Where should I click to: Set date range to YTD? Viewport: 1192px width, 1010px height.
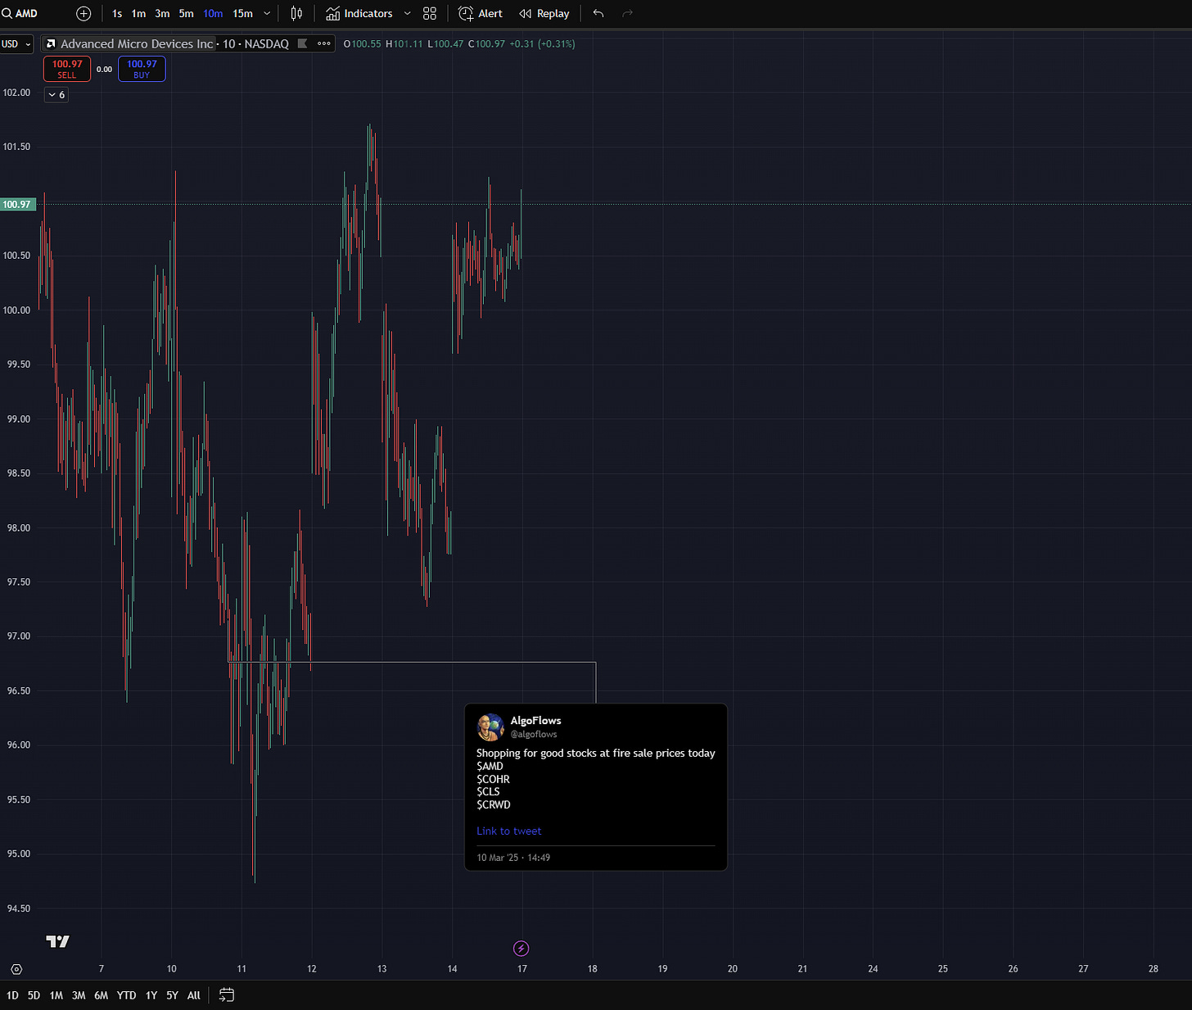coord(126,995)
